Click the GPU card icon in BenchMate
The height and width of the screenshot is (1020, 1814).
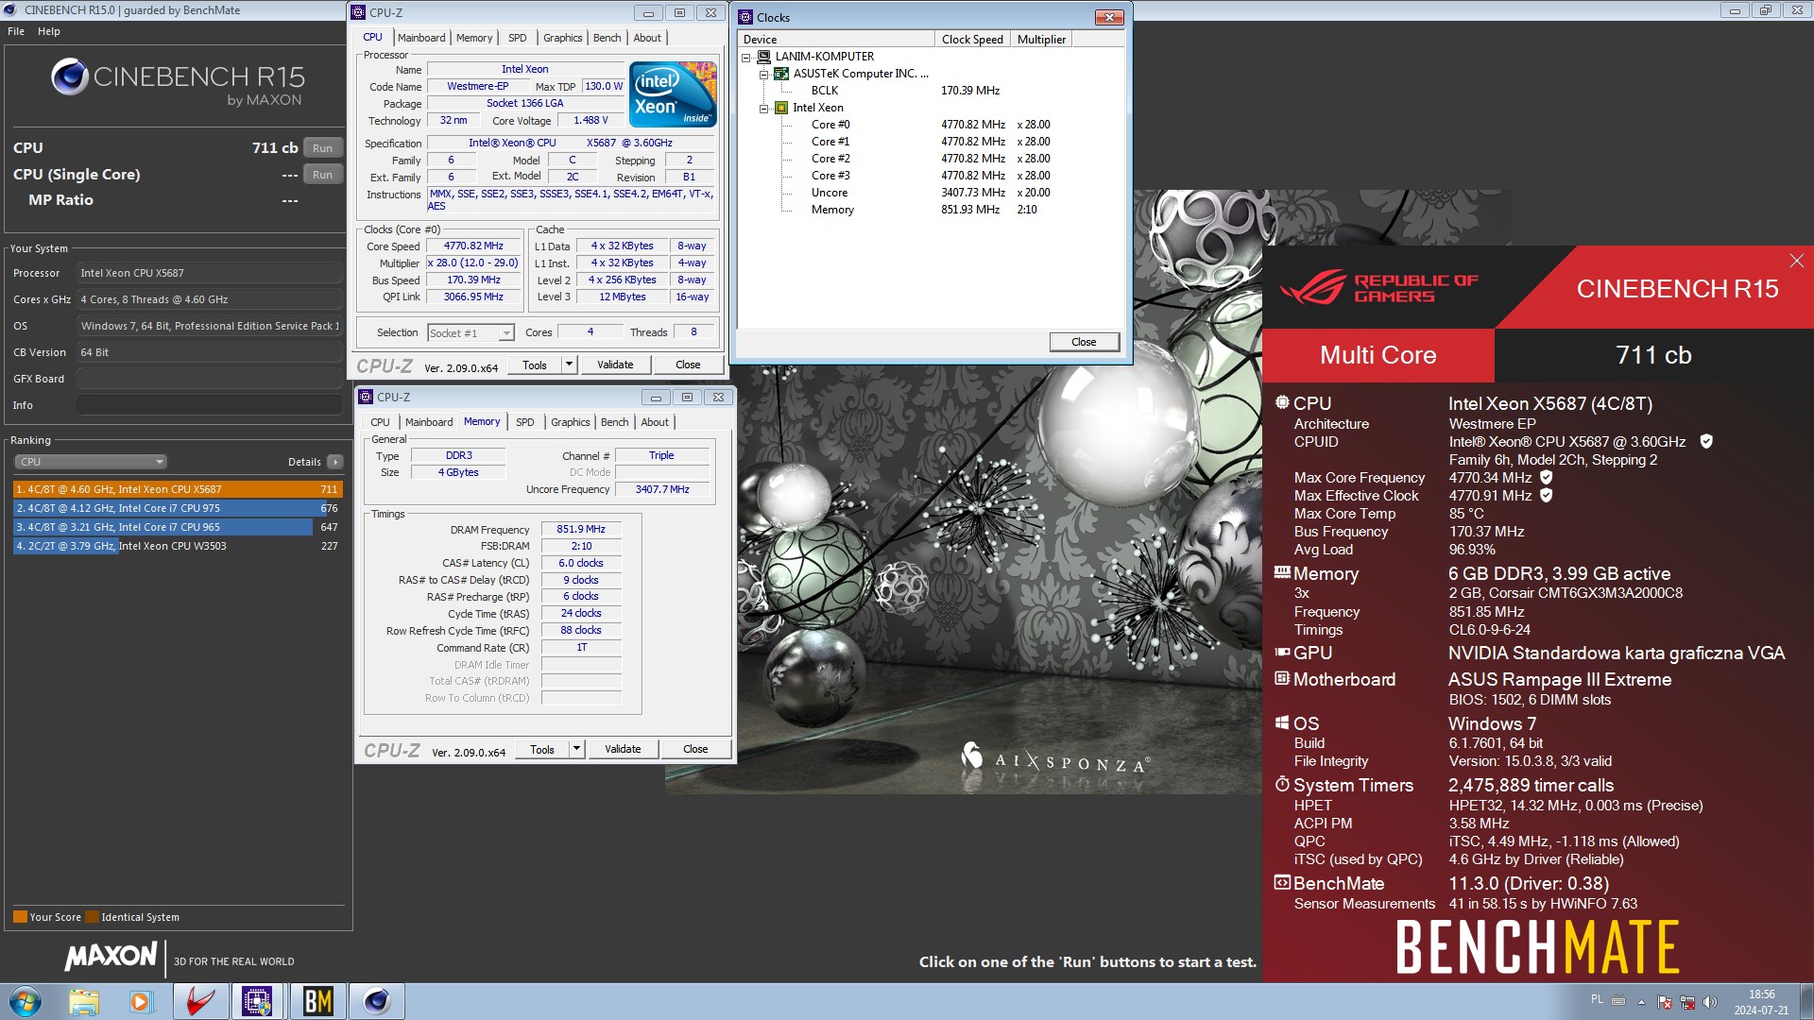click(1282, 652)
